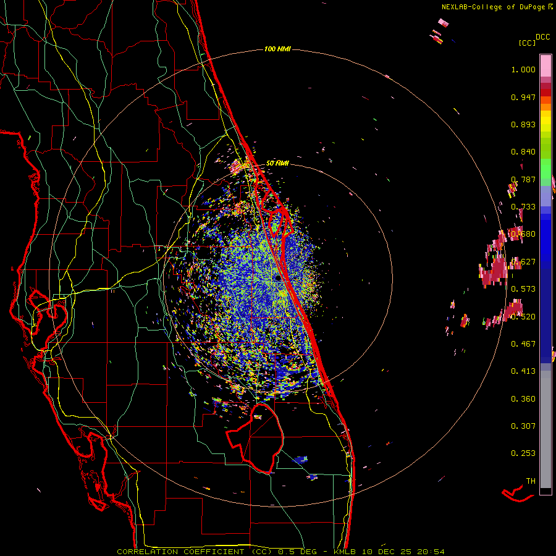Image resolution: width=556 pixels, height=556 pixels.
Task: Click the CORRELATION COEFFICIENT caption text
Action: pos(180,552)
